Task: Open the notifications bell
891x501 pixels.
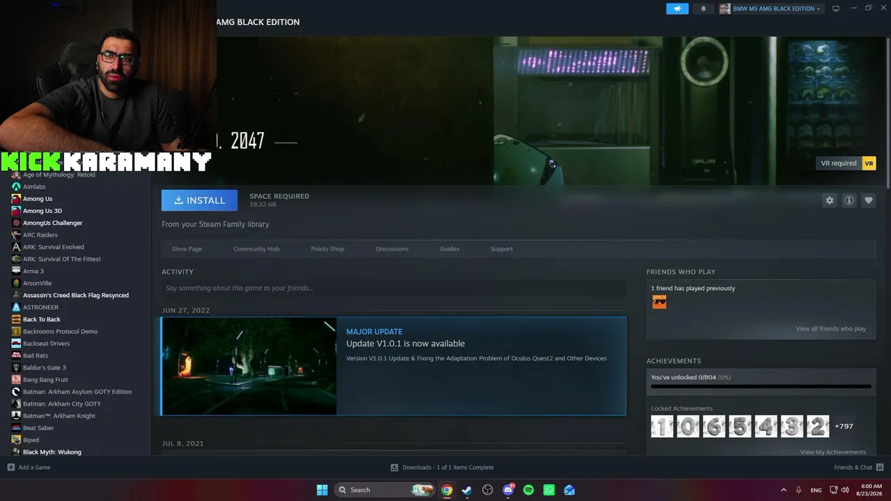Action: [x=703, y=8]
